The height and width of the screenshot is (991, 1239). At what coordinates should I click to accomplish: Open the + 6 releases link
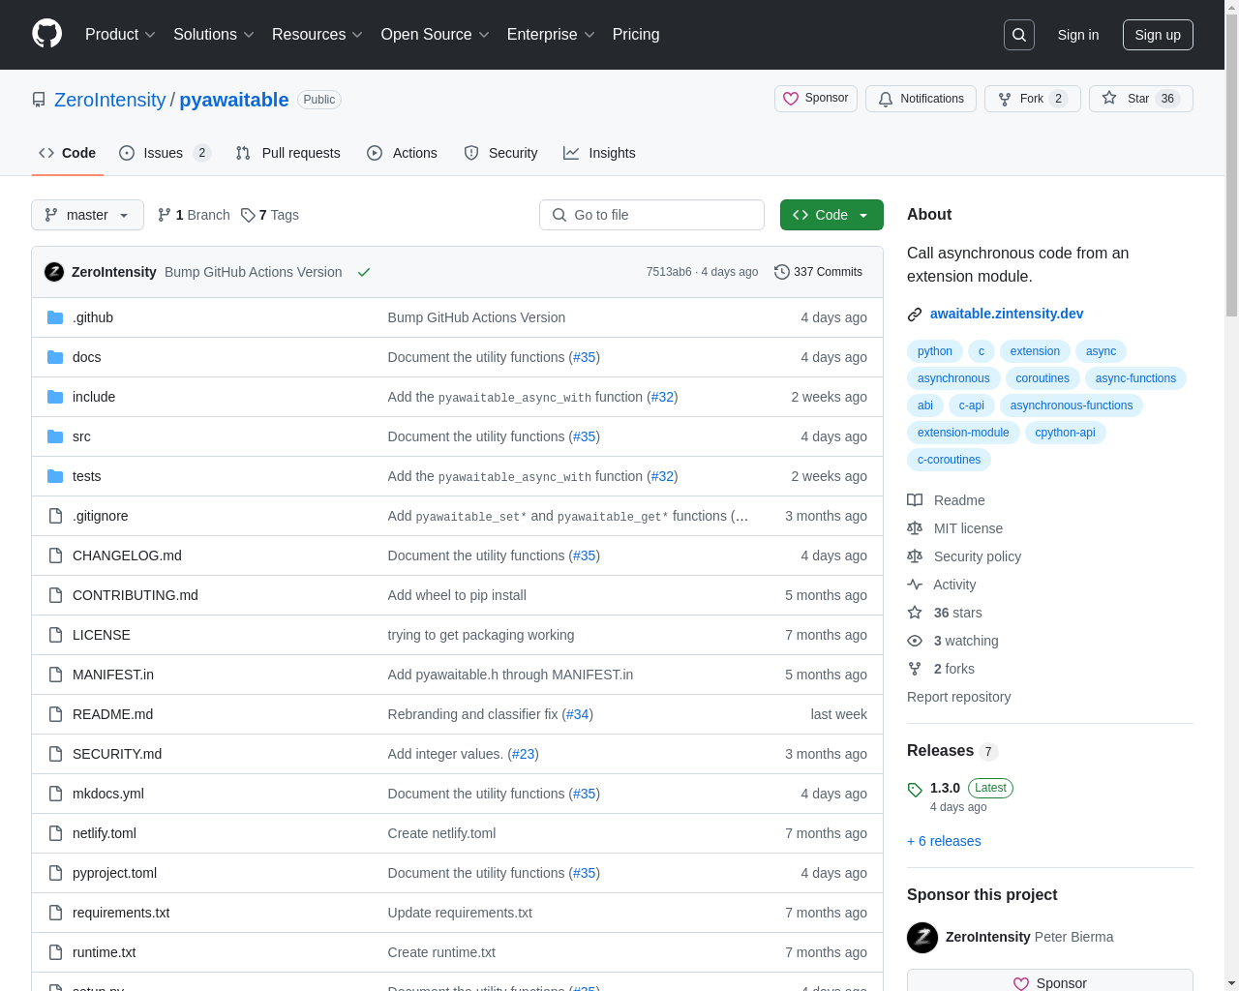944,841
